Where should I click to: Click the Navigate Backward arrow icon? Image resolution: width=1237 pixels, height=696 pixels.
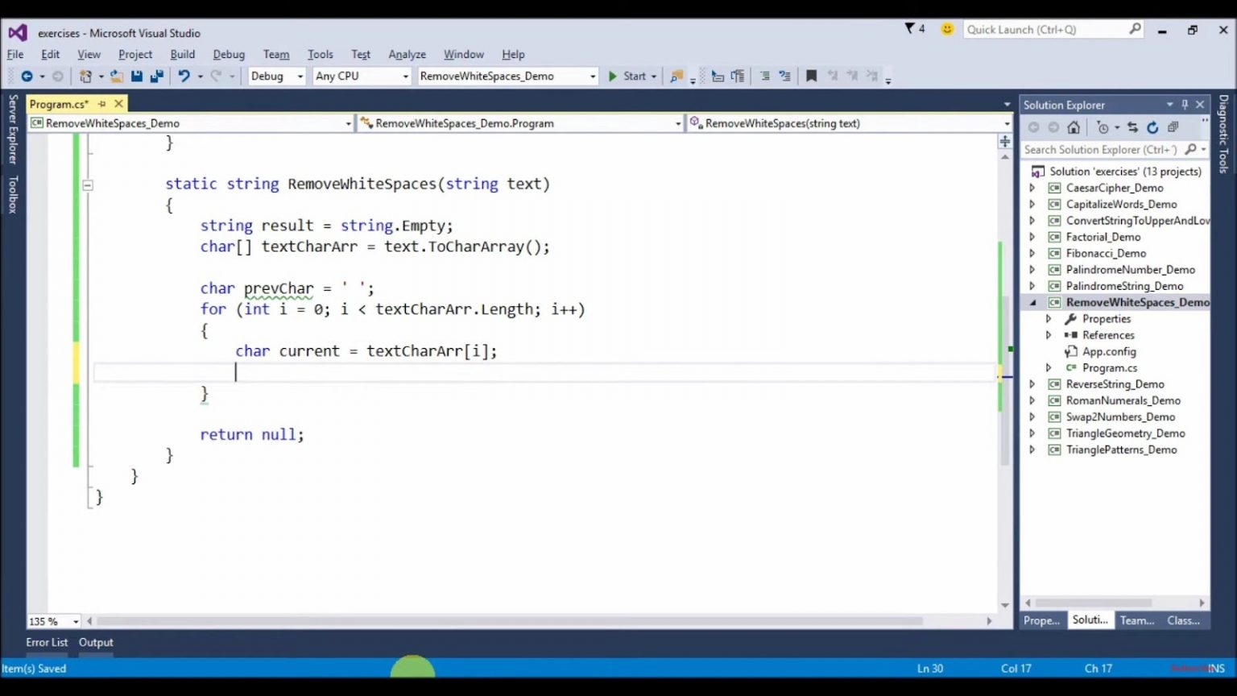pyautogui.click(x=27, y=75)
